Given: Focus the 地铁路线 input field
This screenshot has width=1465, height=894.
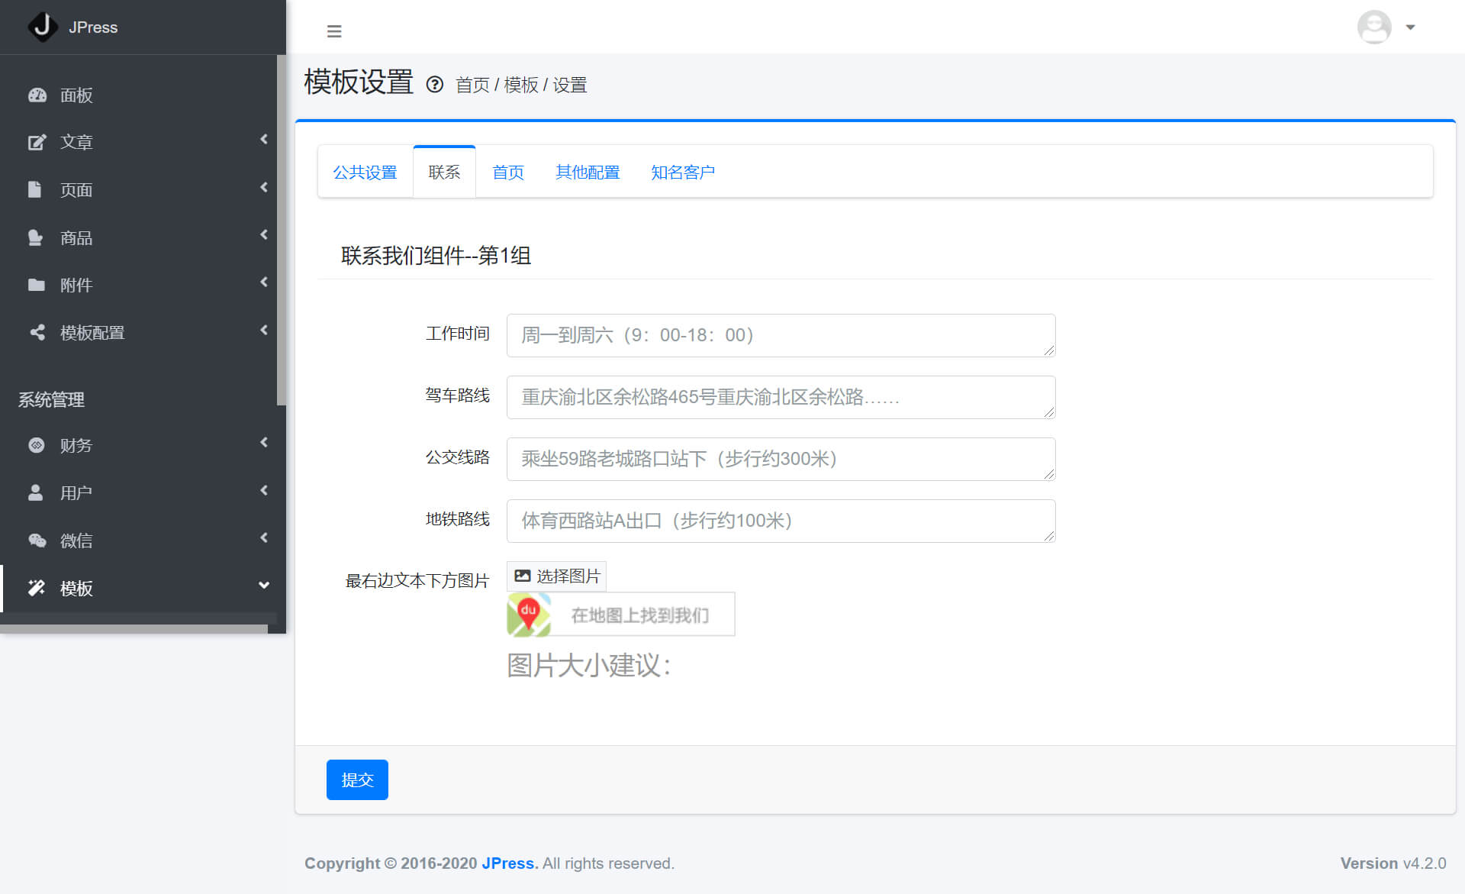Looking at the screenshot, I should pyautogui.click(x=781, y=521).
